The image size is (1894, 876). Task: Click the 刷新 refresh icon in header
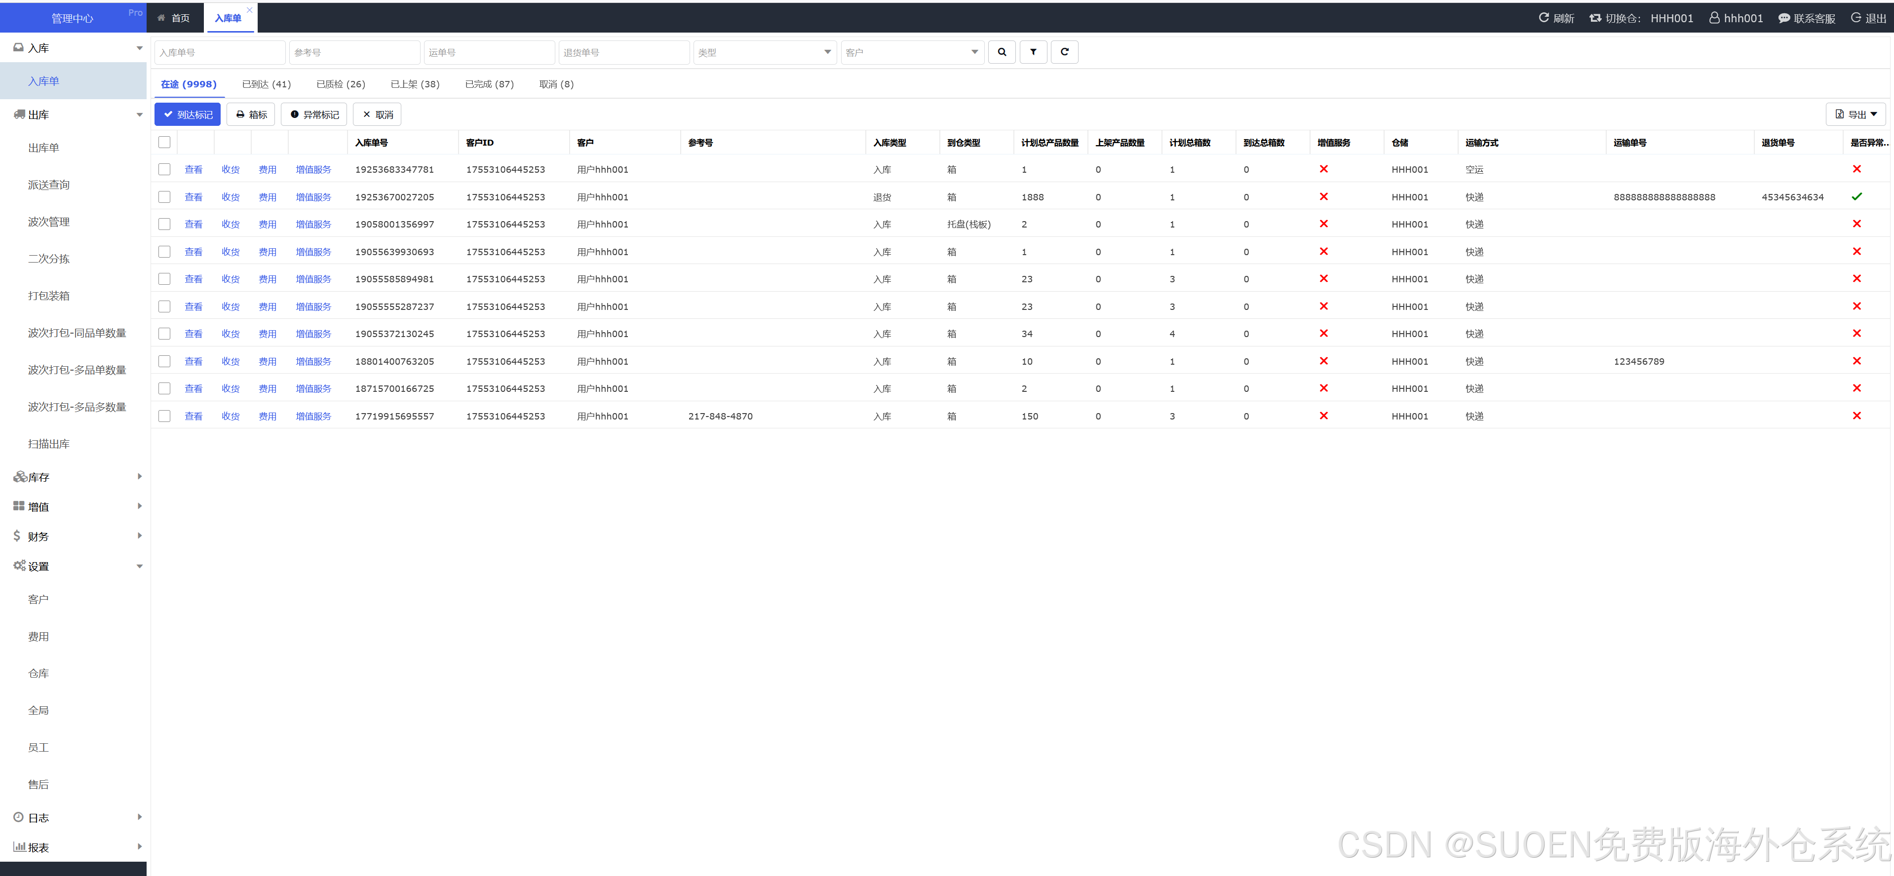(1544, 18)
